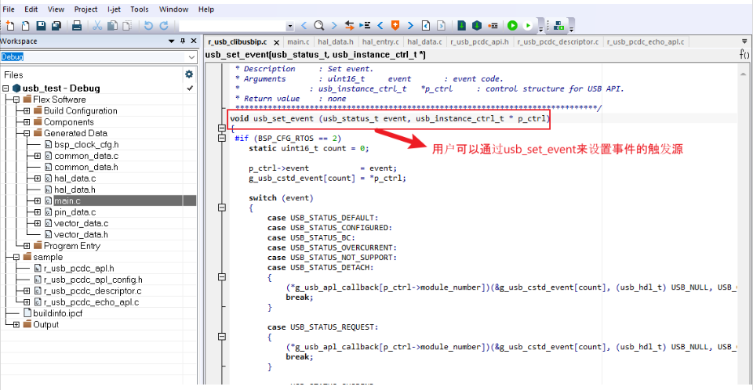
Task: Click the Flex Software configurator toolbar icon
Action: pos(558,25)
